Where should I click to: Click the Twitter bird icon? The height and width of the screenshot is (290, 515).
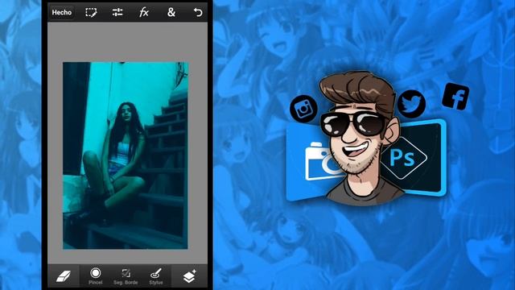(411, 104)
